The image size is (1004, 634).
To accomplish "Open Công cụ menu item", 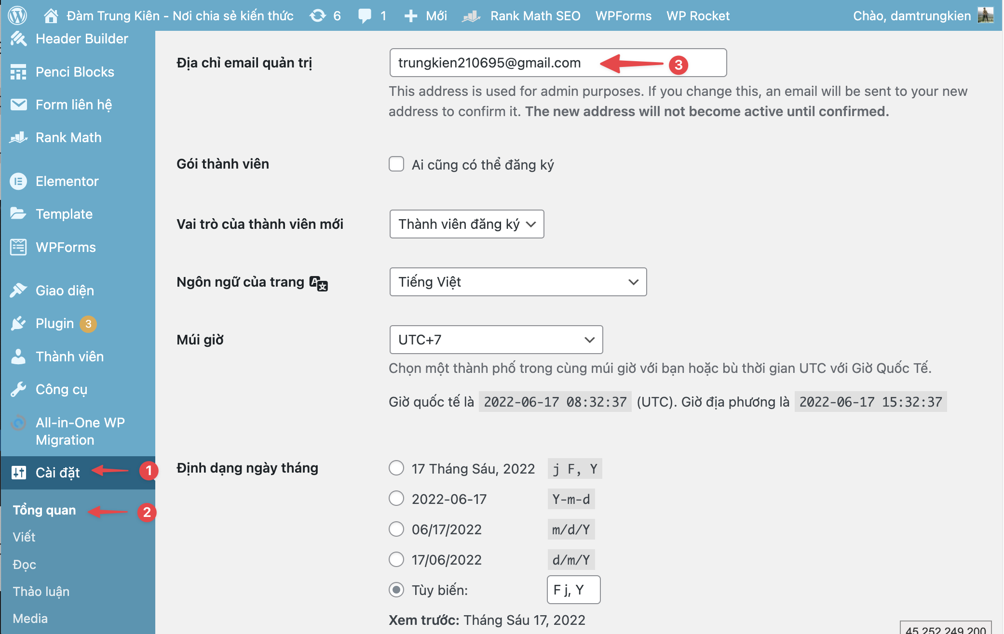I will pyautogui.click(x=62, y=389).
